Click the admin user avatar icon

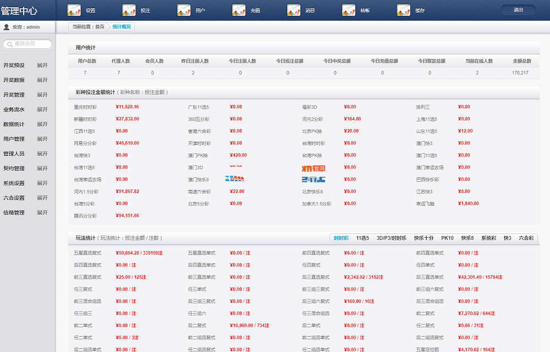click(7, 27)
